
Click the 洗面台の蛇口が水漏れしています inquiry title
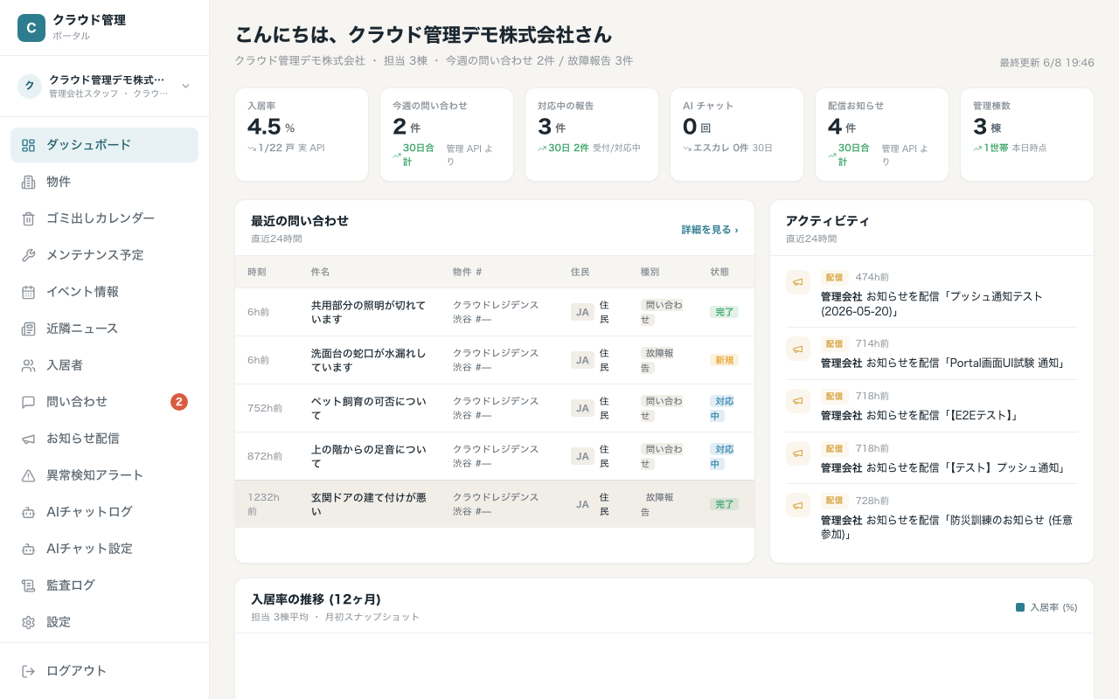pyautogui.click(x=368, y=360)
